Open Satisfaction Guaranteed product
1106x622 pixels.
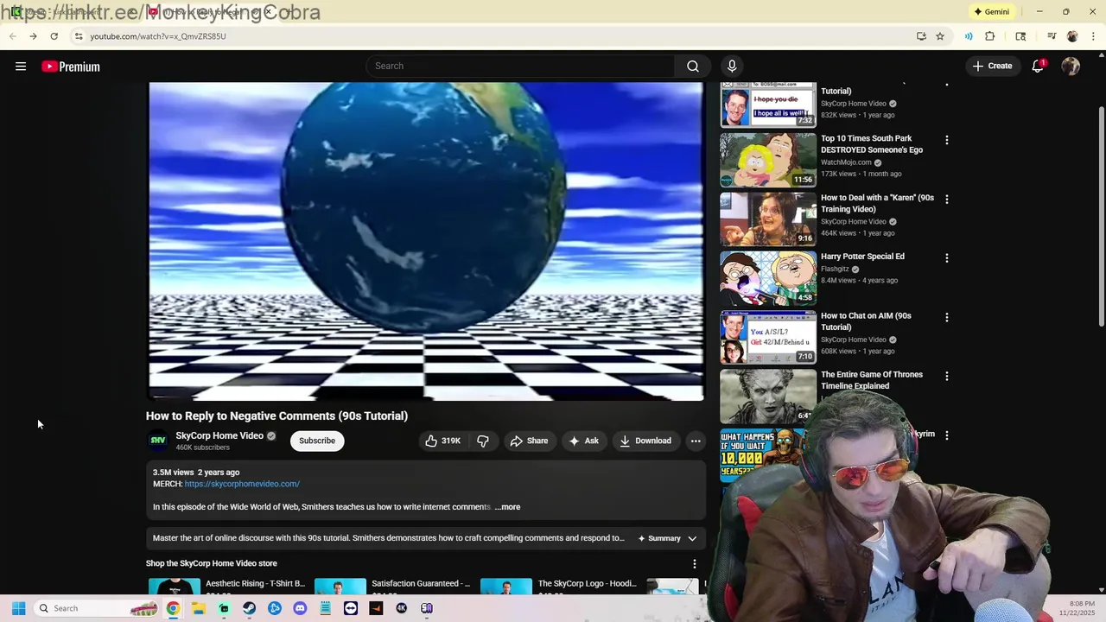pyautogui.click(x=393, y=587)
